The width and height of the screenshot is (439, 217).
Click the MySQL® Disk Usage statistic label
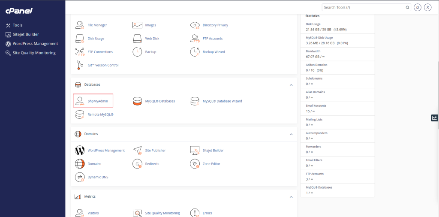319,37
